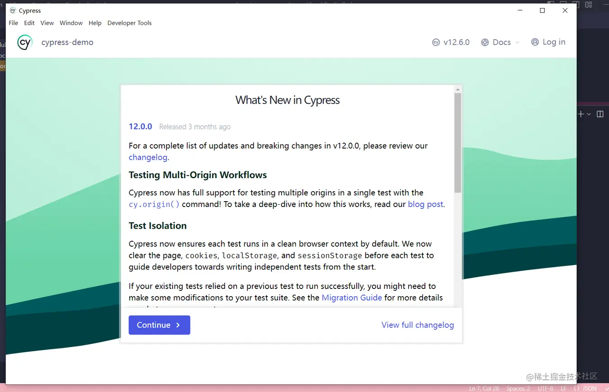Open the Developer Tools menu
The width and height of the screenshot is (609, 392).
click(129, 23)
